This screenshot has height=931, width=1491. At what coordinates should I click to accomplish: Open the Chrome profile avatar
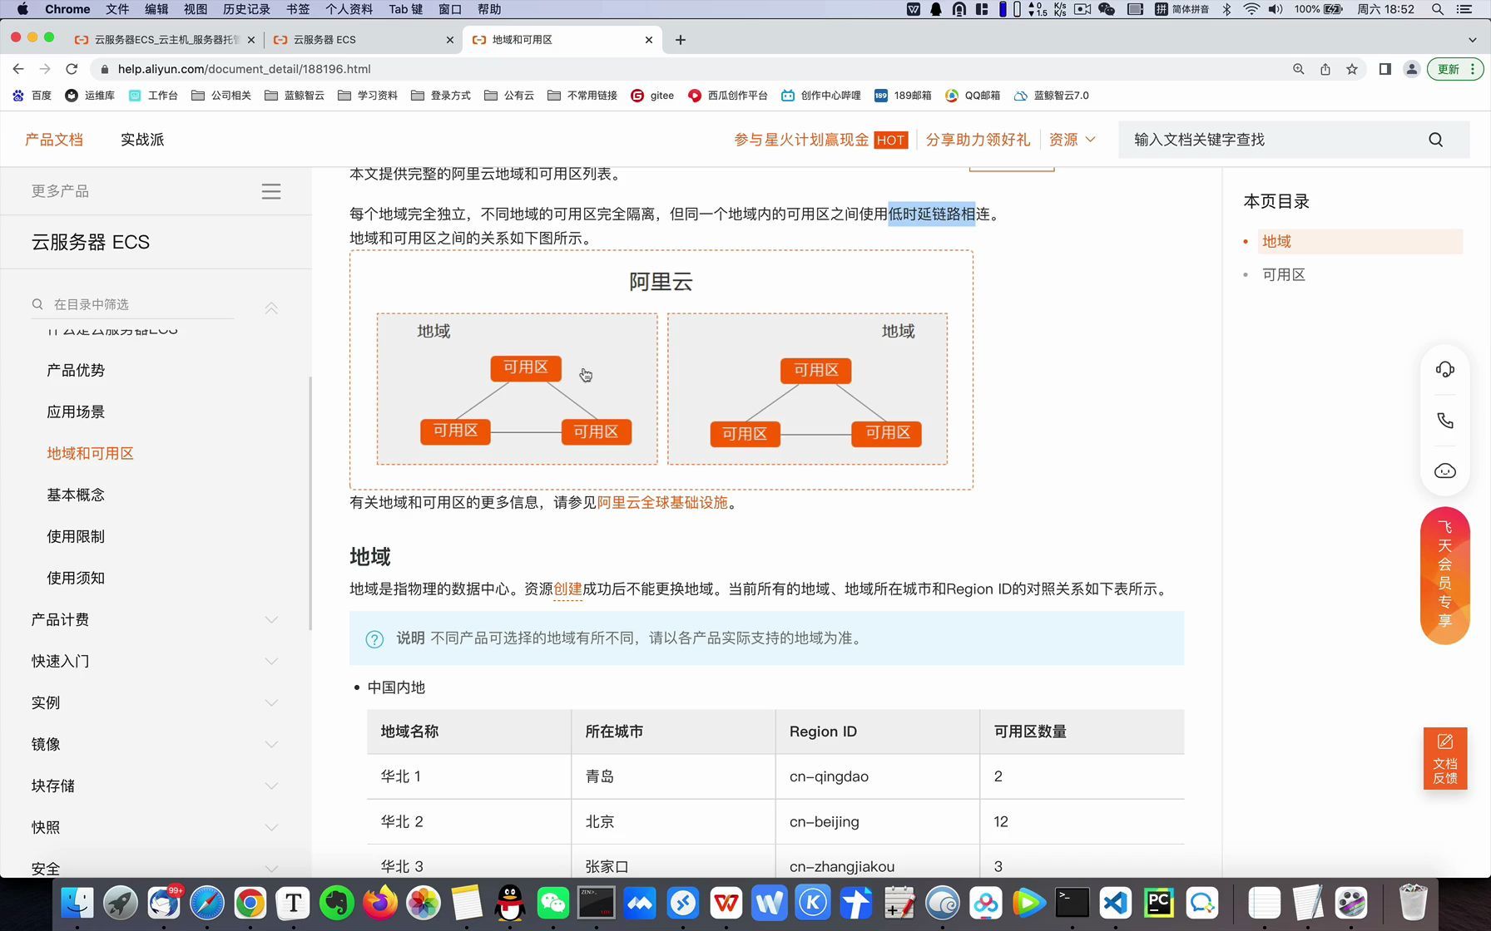click(x=1412, y=69)
